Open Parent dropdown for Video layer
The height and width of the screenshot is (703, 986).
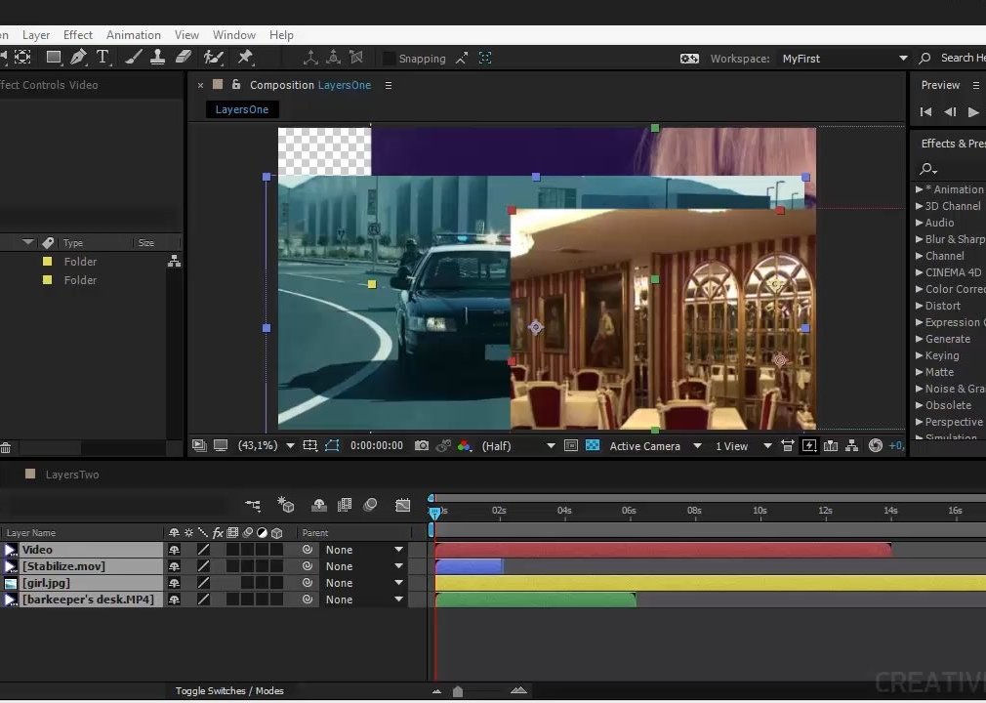click(x=364, y=550)
